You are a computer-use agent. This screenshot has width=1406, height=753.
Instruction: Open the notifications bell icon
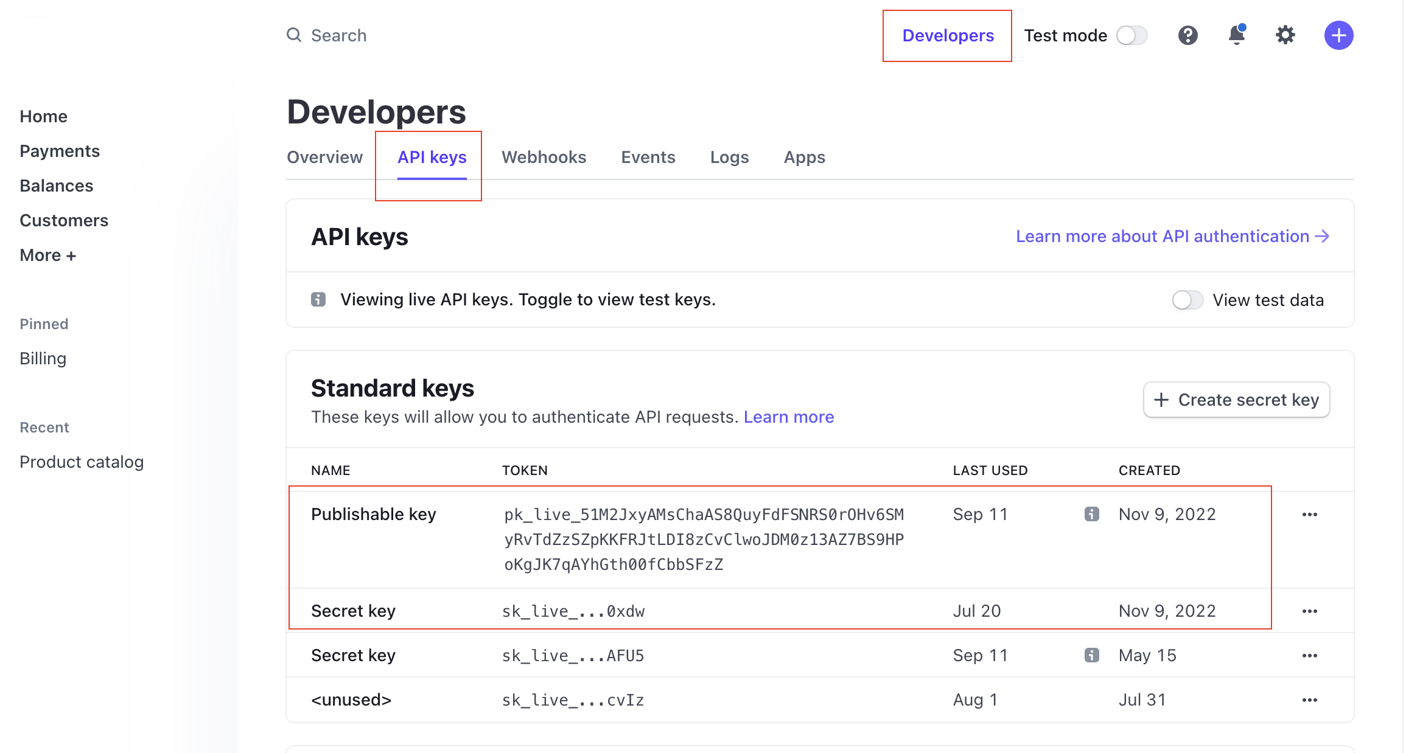tap(1236, 35)
